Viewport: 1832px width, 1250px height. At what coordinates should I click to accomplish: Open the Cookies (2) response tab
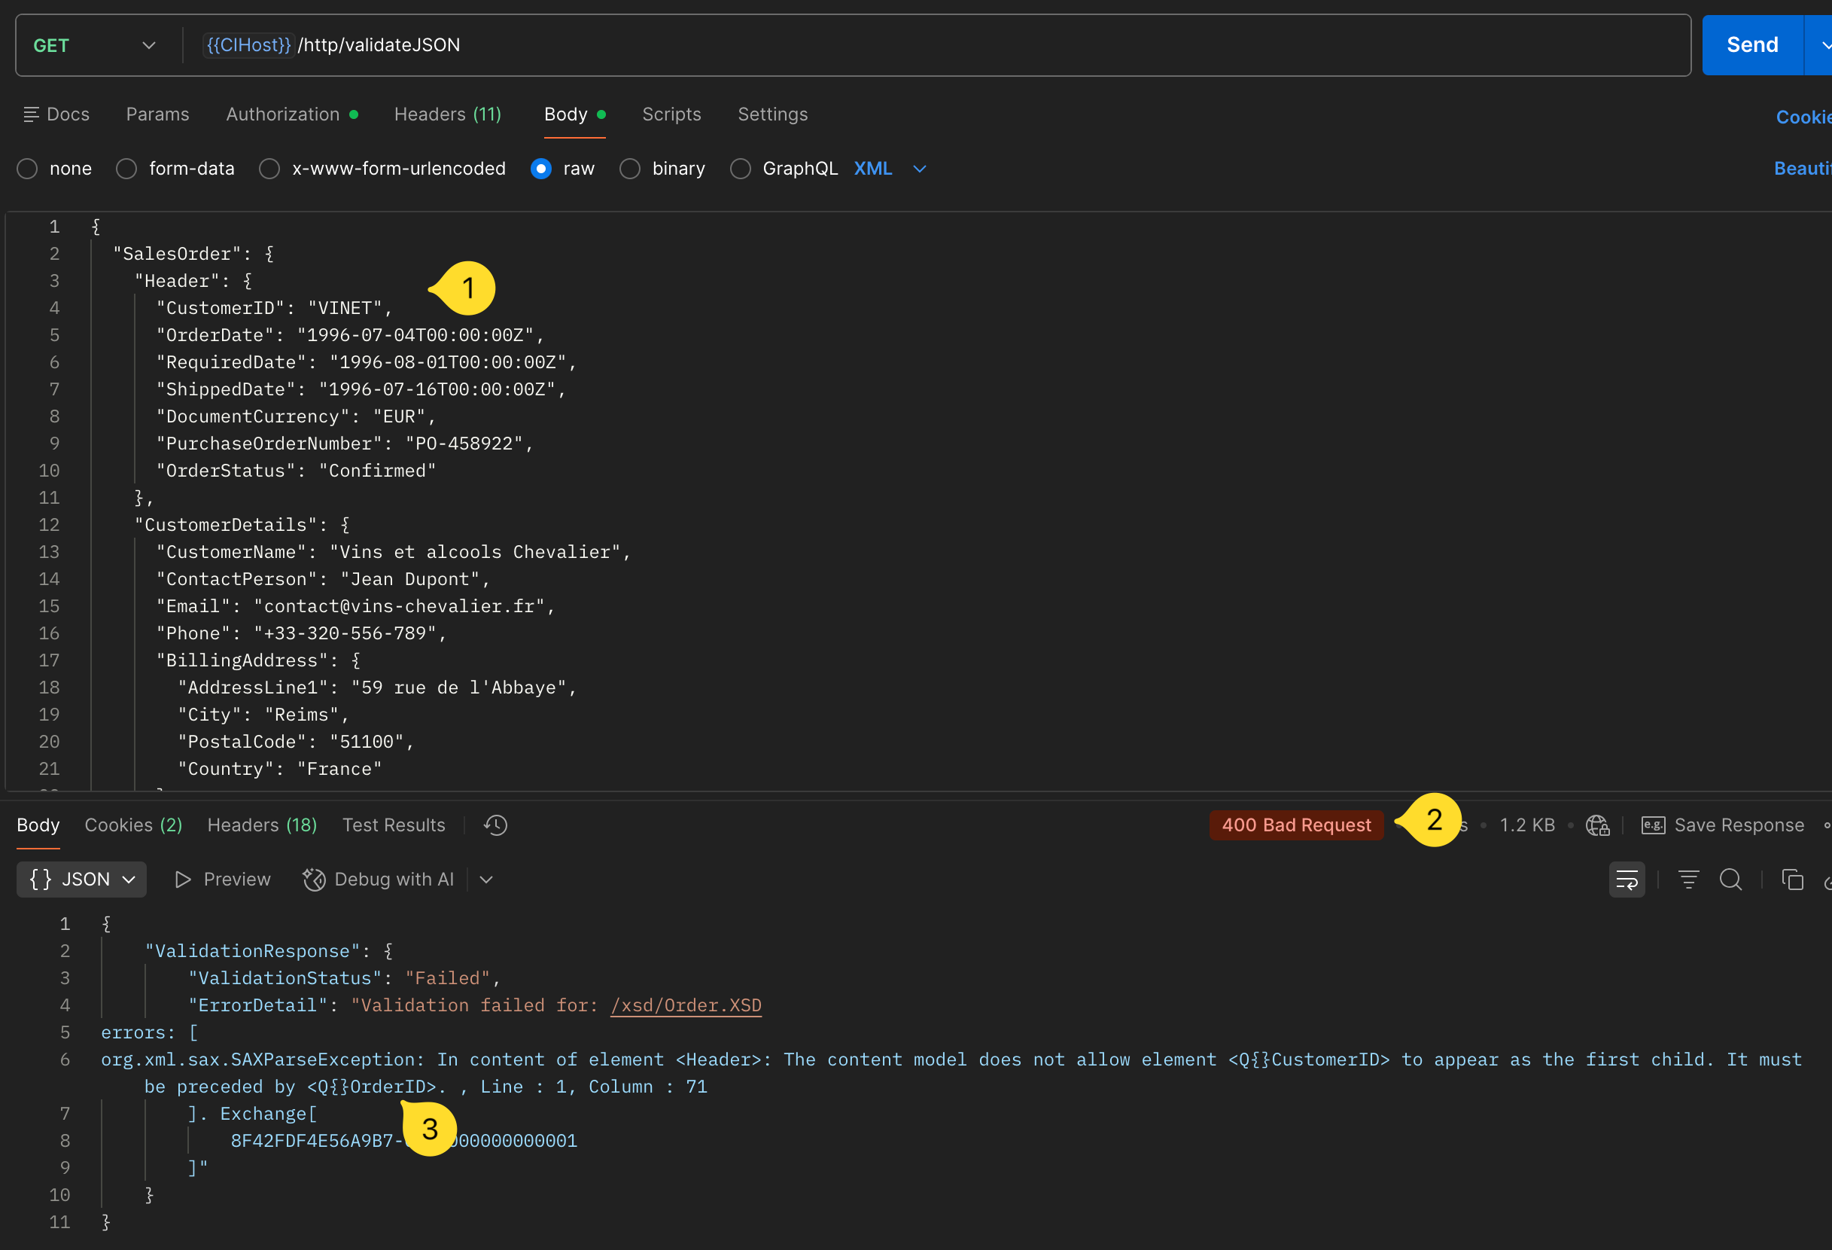[132, 825]
